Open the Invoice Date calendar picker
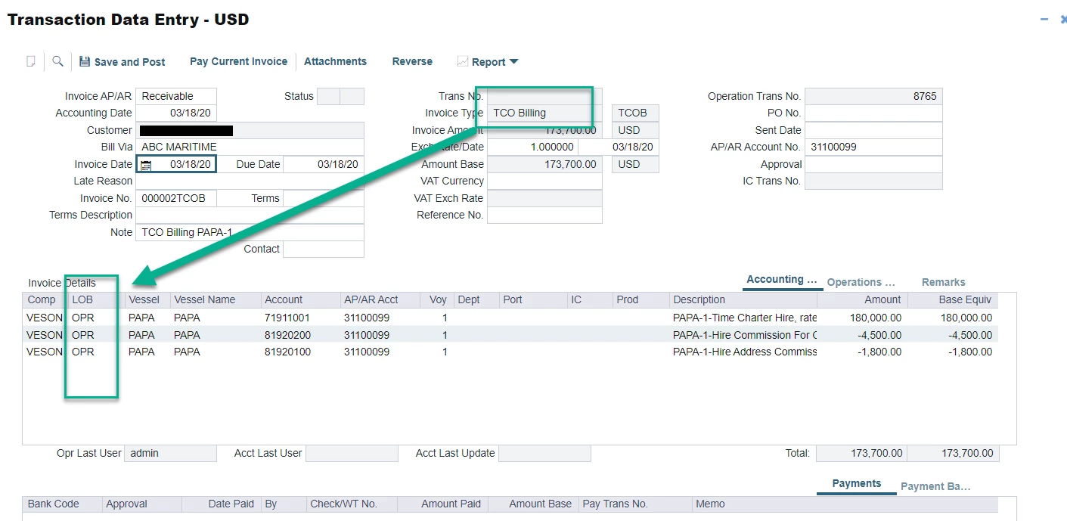This screenshot has width=1067, height=521. tap(146, 165)
